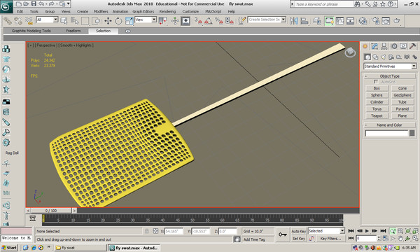420x252 pixels.
Task: Open the Graph Editors menu
Action: (143, 11)
